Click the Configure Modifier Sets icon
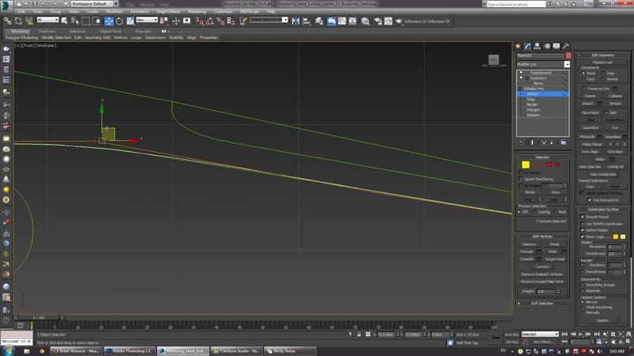This screenshot has width=634, height=356. pos(563,142)
